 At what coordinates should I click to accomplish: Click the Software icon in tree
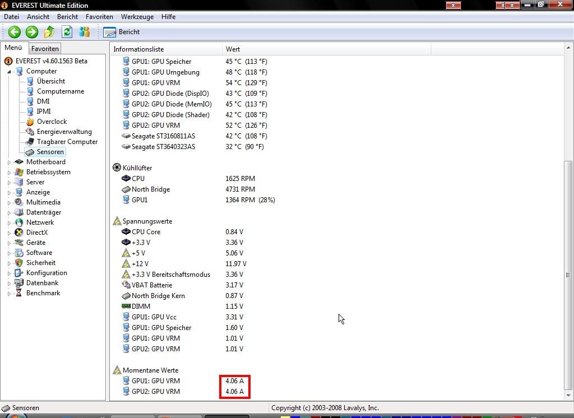pyautogui.click(x=19, y=253)
